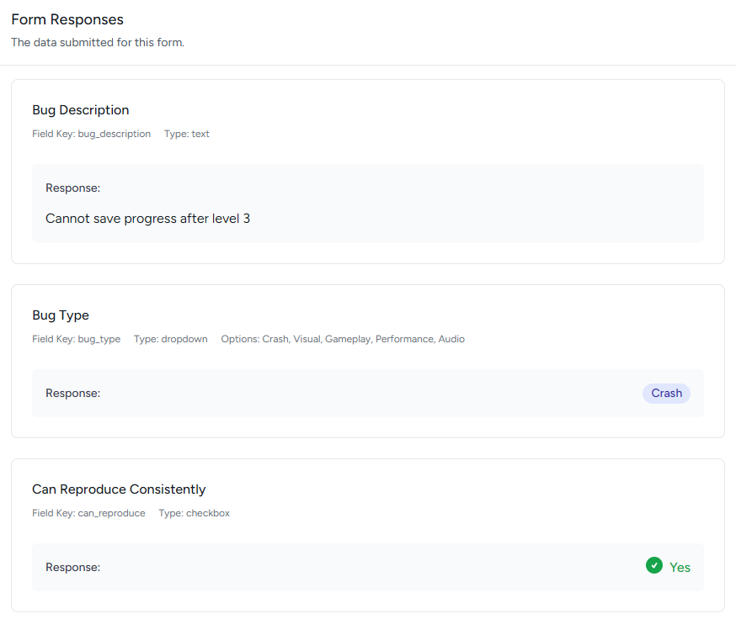736x619 pixels.
Task: Click the Cannot save progress response text
Action: point(148,218)
